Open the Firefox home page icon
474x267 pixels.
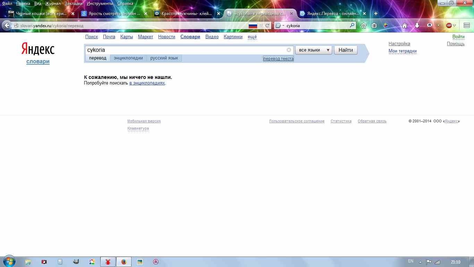point(404,25)
